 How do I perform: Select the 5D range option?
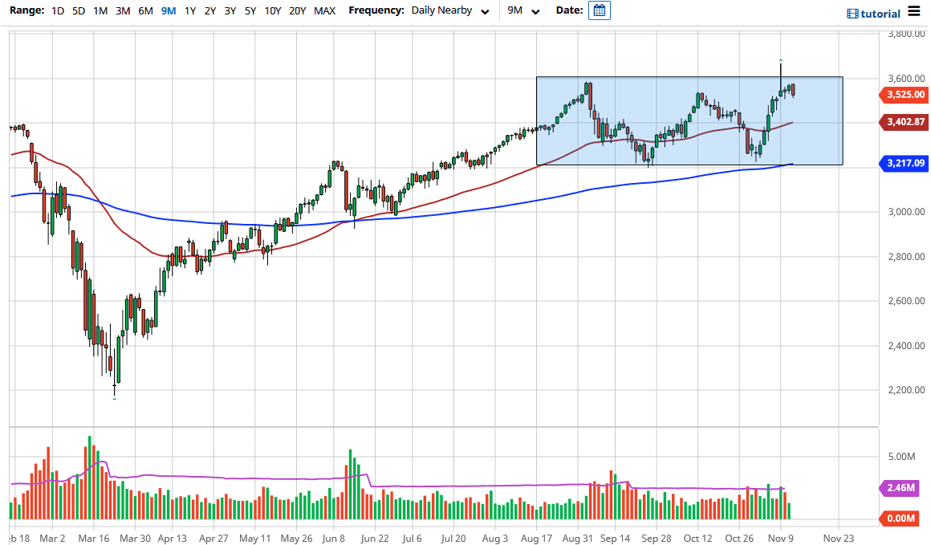[78, 11]
